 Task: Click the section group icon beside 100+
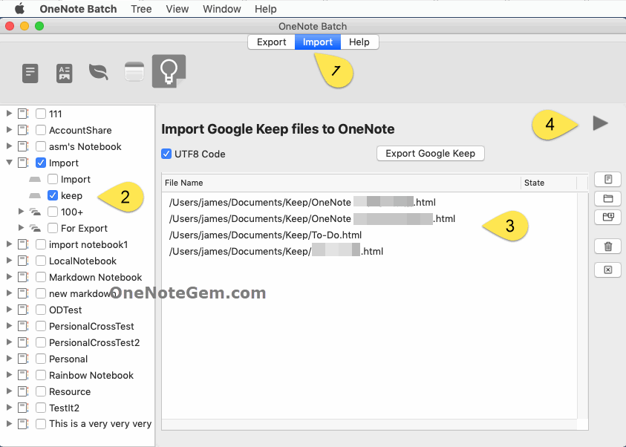[35, 212]
